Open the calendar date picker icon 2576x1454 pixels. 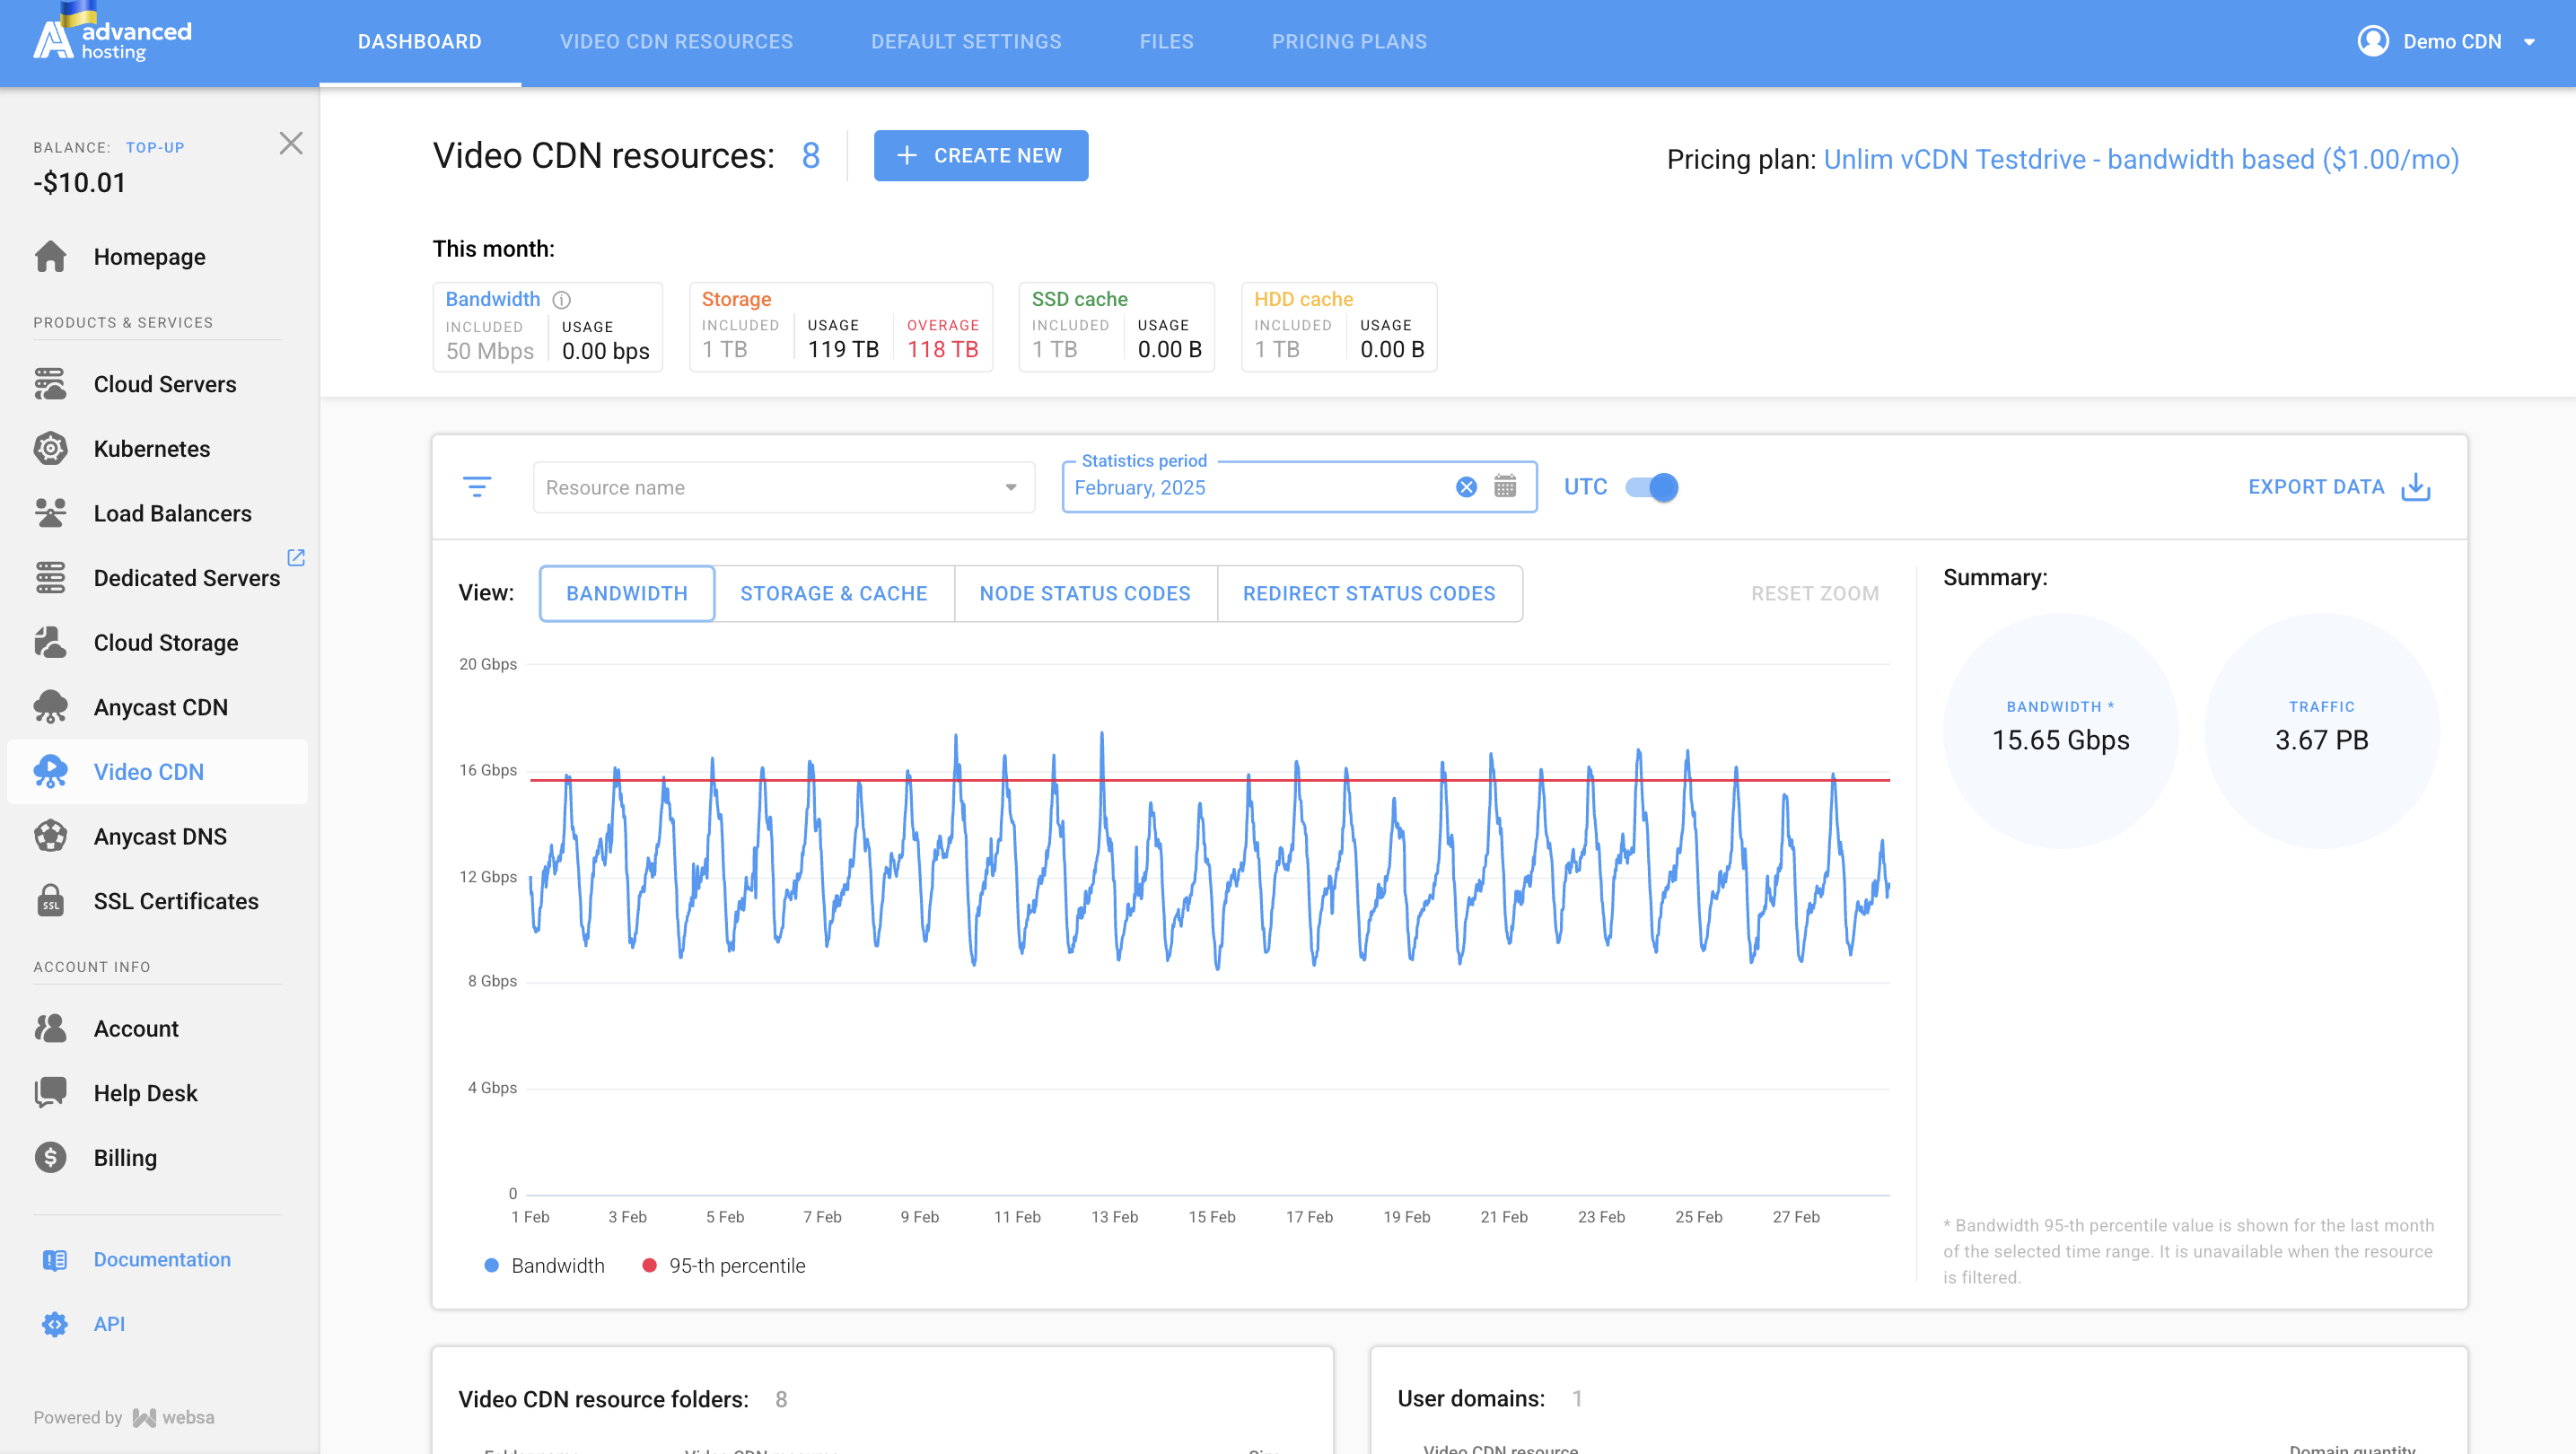(1505, 487)
